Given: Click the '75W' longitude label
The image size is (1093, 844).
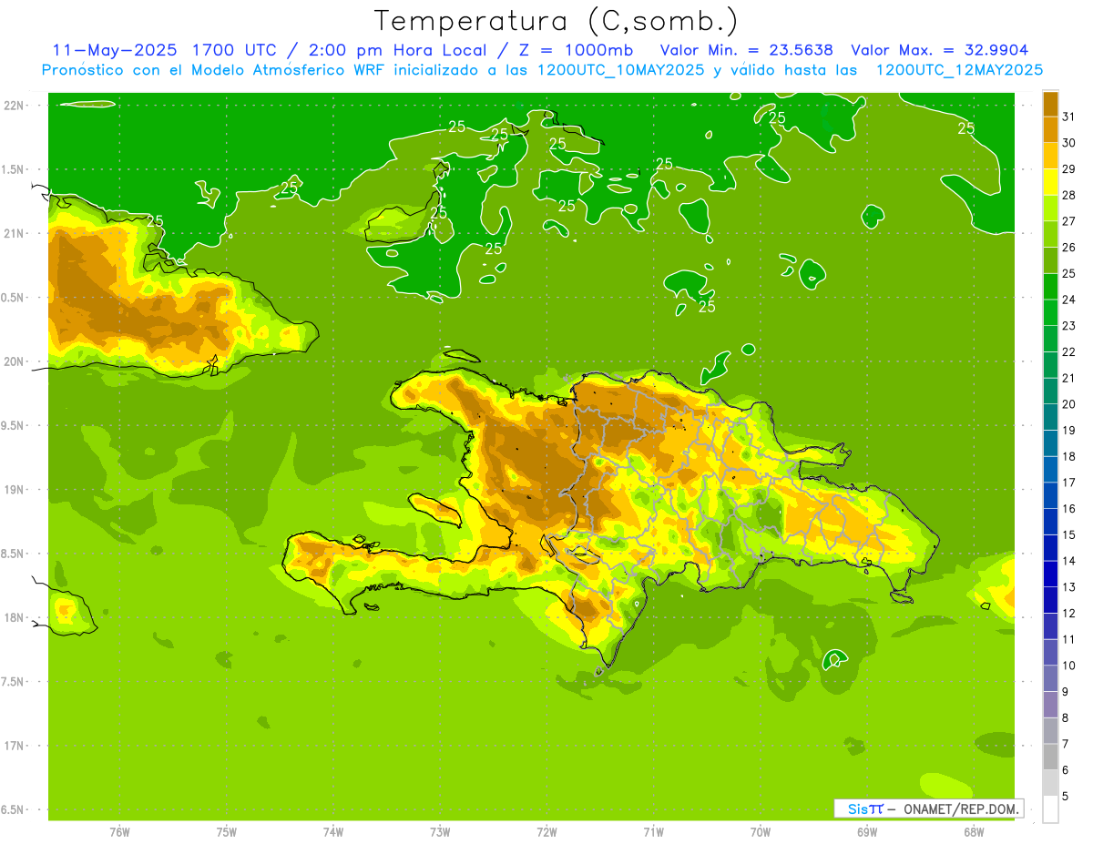Looking at the screenshot, I should point(226,832).
